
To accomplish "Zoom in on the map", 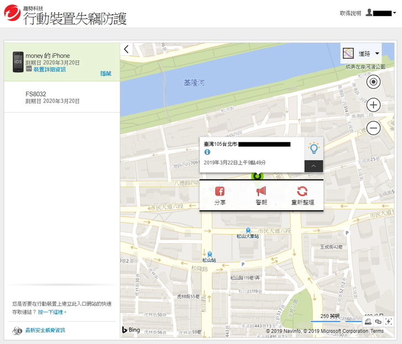I will coord(373,105).
